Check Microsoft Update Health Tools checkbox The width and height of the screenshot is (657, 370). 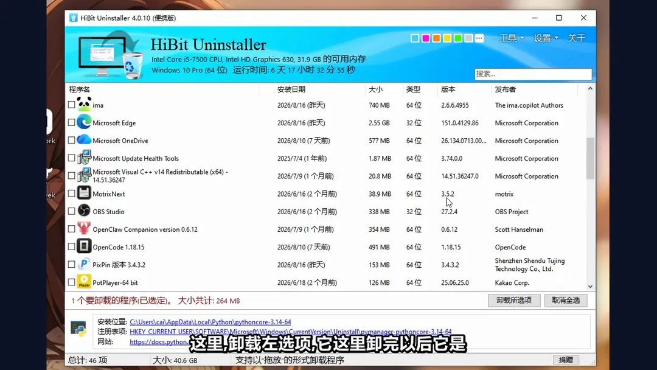point(71,158)
